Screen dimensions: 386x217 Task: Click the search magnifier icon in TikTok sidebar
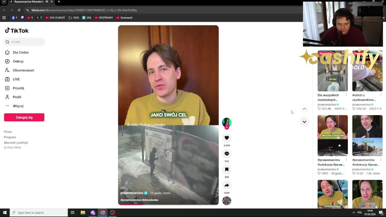[7, 42]
